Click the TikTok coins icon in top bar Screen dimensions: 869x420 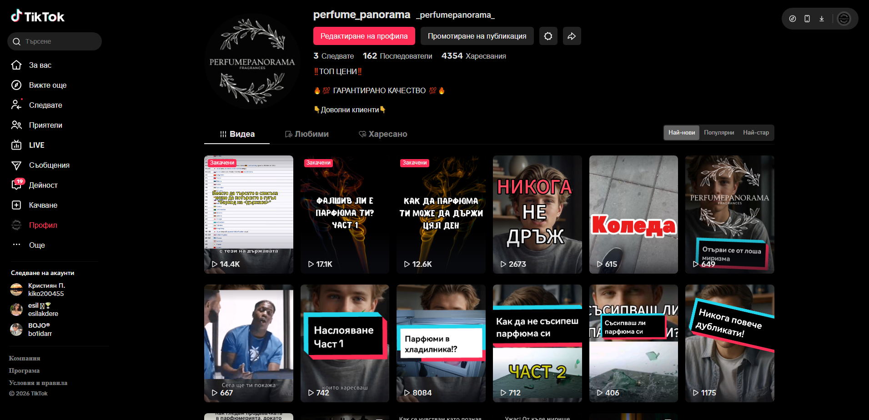(x=792, y=19)
